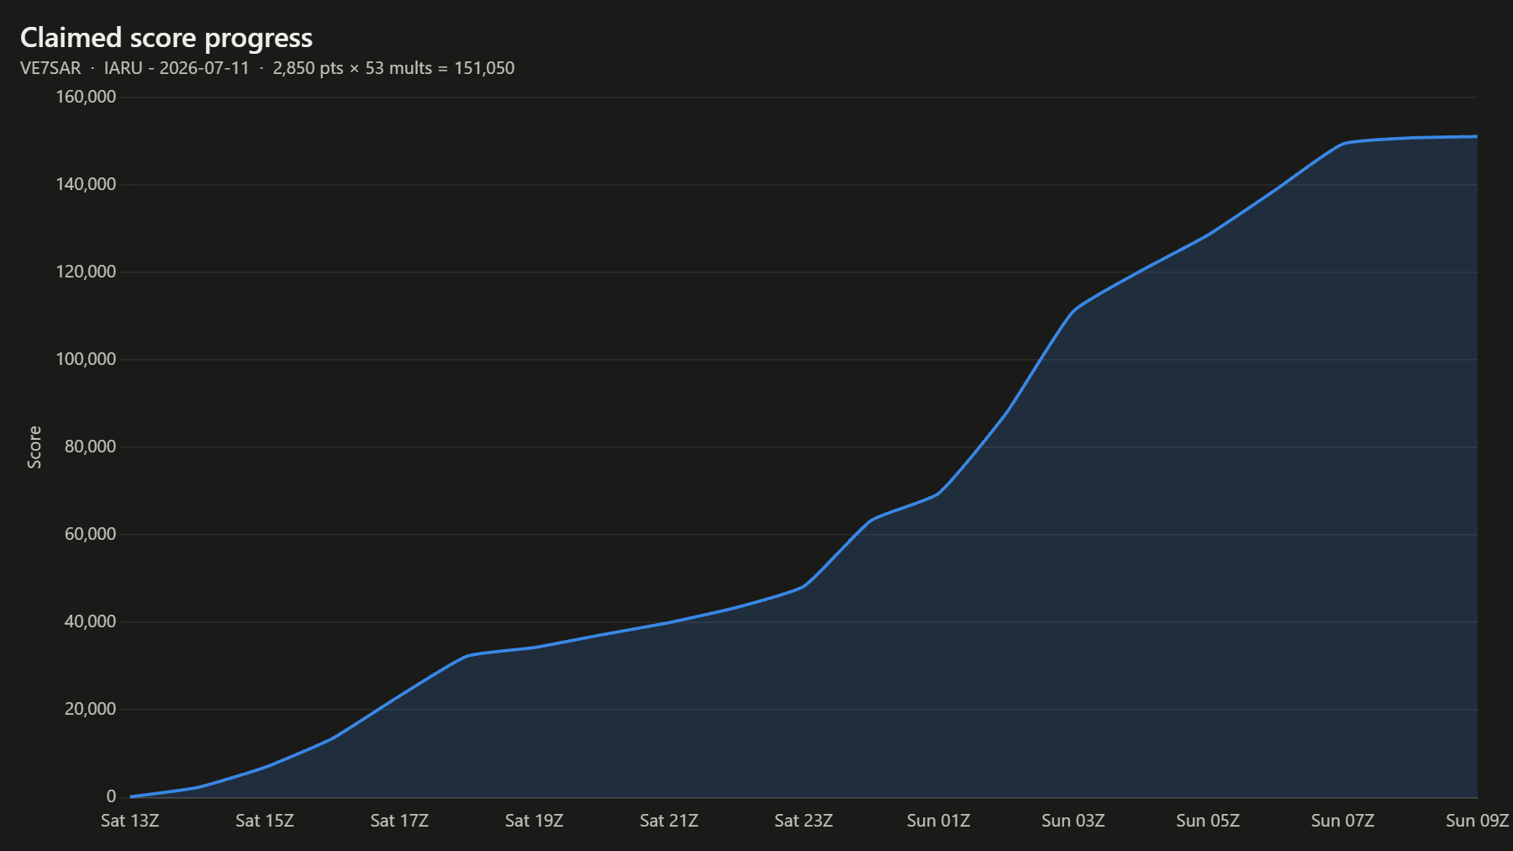1513x851 pixels.
Task: Click the 0 y-axis label
Action: pyautogui.click(x=111, y=796)
